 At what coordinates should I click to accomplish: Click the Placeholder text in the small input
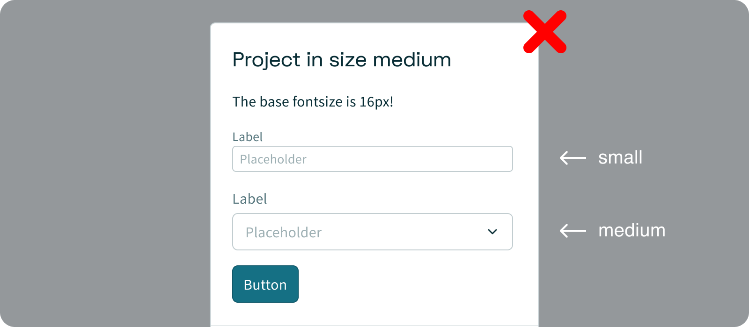point(273,159)
